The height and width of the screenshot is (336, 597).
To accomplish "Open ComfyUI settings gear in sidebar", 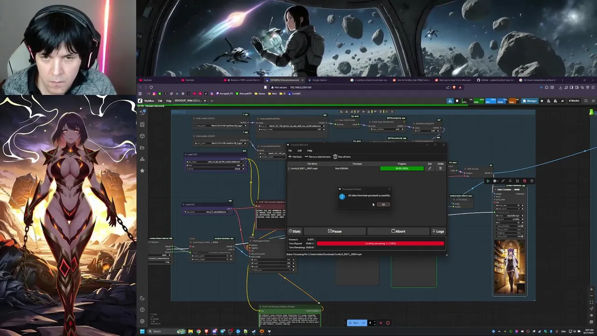I will pos(142,321).
